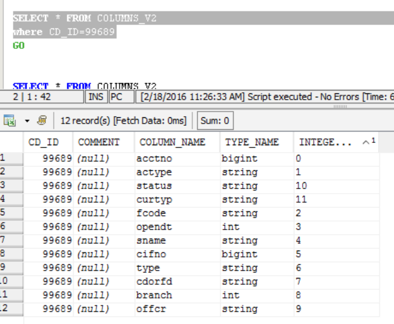Click the bigint type cell in acctno row
Screen dimensions: 394x324
[257, 159]
